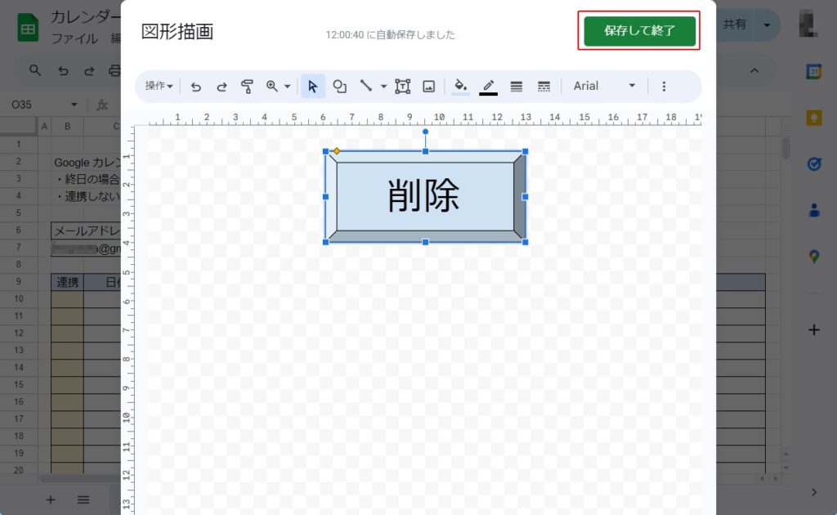Insert a text box with toolbar icon
This screenshot has height=515, width=837.
(403, 86)
